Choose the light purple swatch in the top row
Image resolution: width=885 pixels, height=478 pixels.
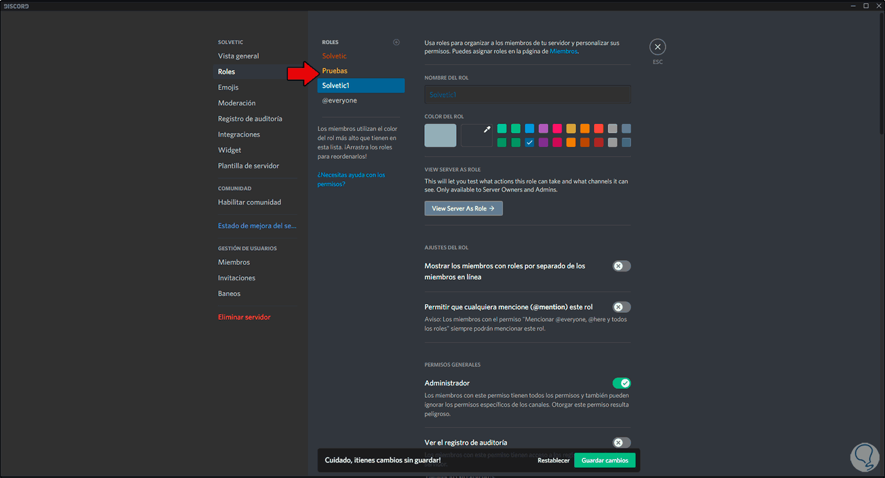(543, 129)
